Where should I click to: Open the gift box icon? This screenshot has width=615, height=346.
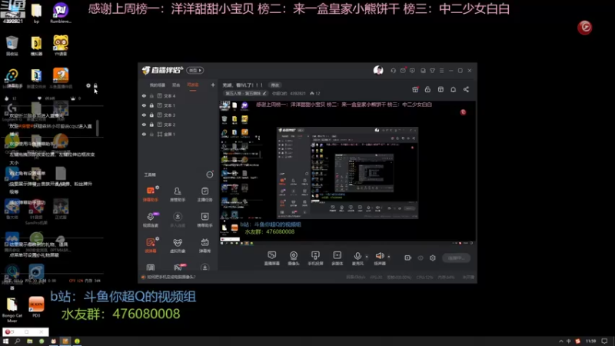tap(415, 89)
